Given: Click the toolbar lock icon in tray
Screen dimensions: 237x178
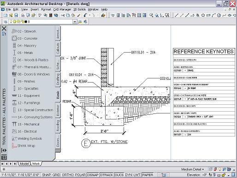Looking at the screenshot, I should (x=224, y=175).
